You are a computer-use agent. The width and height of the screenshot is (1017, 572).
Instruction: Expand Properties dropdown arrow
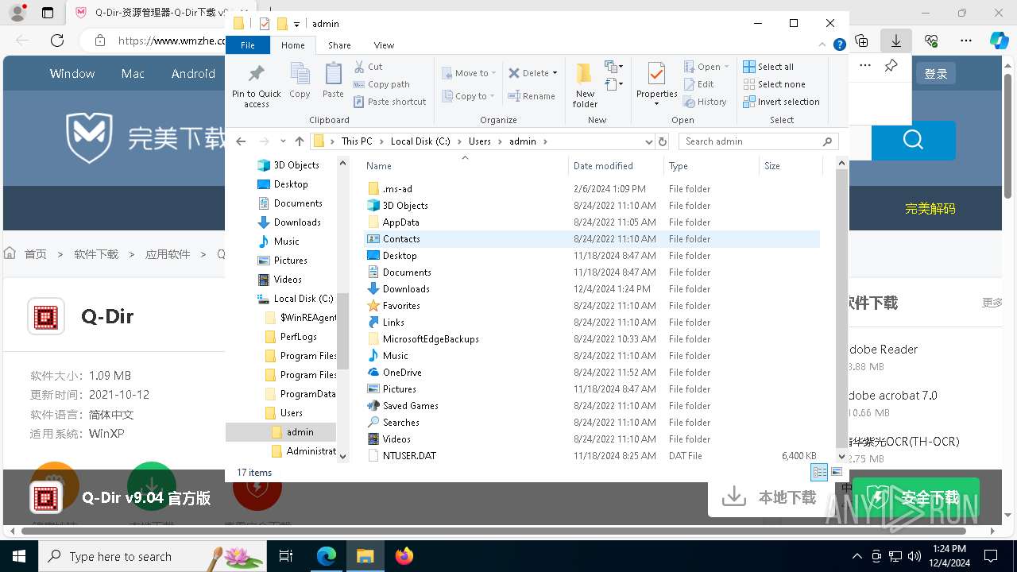pyautogui.click(x=656, y=103)
